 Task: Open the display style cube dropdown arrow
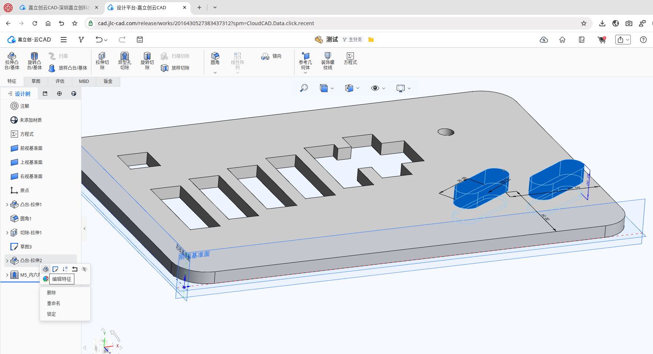click(332, 88)
